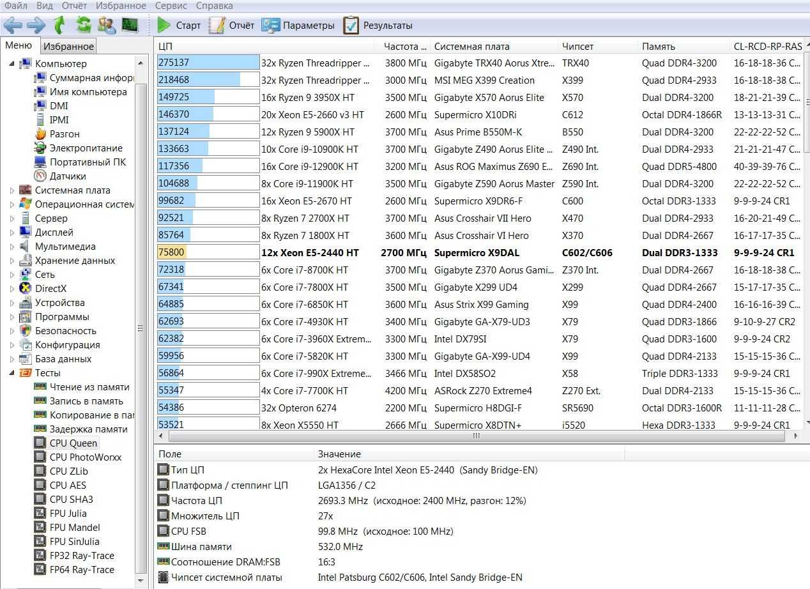Select the Программы tree item
Image resolution: width=810 pixels, height=589 pixels.
[x=54, y=317]
